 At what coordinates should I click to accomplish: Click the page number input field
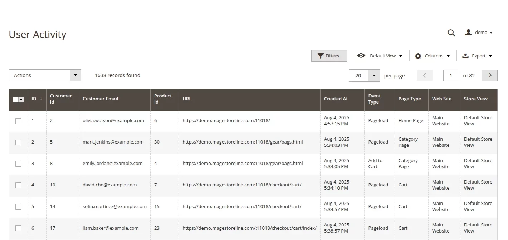point(451,75)
